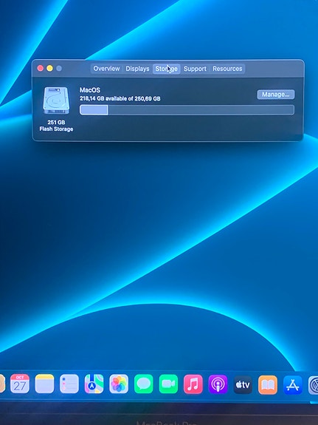Click the Manage... storage button

pos(276,95)
